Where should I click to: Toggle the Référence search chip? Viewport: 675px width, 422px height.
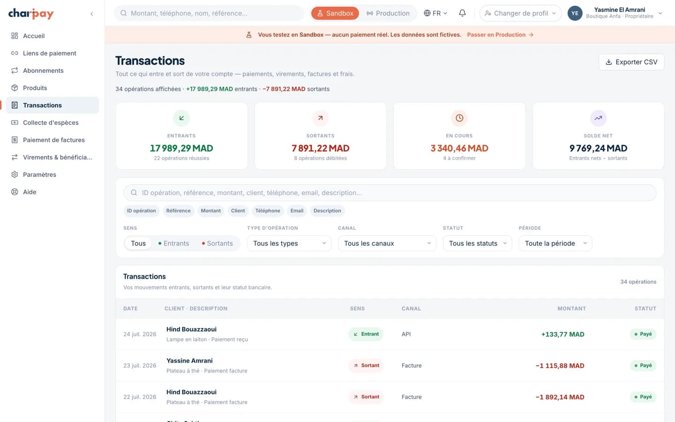coord(178,211)
